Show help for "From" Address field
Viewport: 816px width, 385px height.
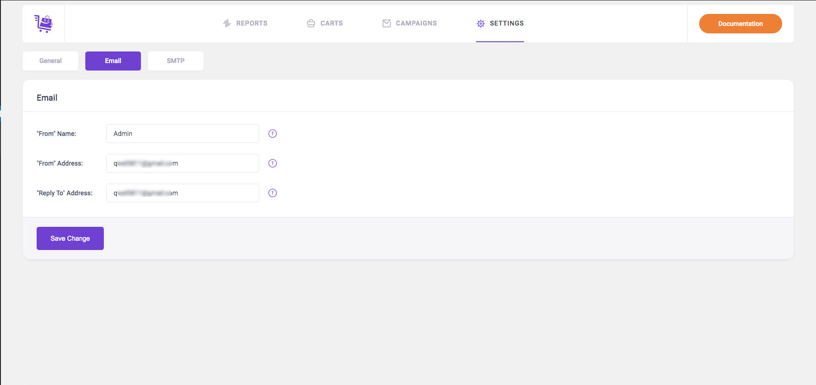[x=273, y=163]
